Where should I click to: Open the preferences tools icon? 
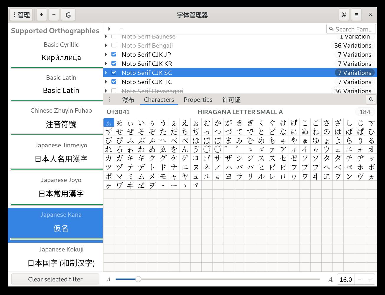344,15
